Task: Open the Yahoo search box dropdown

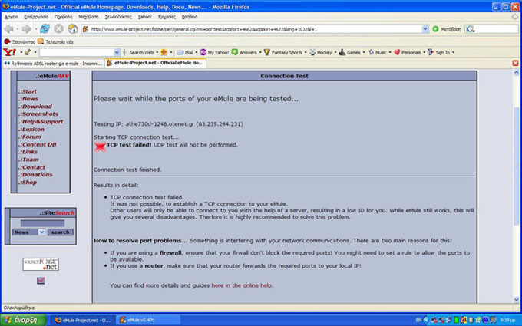Action: 117,52
